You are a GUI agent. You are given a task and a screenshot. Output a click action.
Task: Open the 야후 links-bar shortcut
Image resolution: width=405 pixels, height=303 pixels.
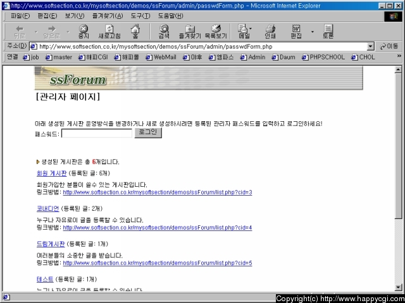[192, 57]
